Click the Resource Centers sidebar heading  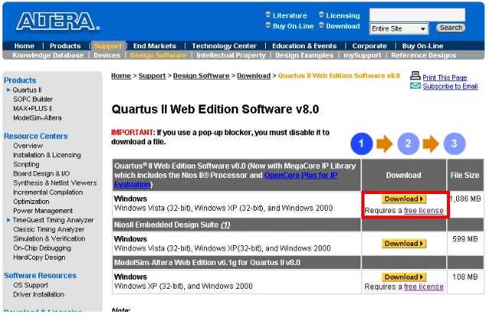36,136
